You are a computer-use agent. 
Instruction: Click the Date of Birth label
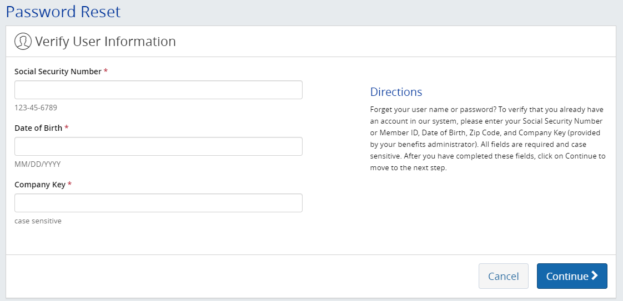pos(38,128)
